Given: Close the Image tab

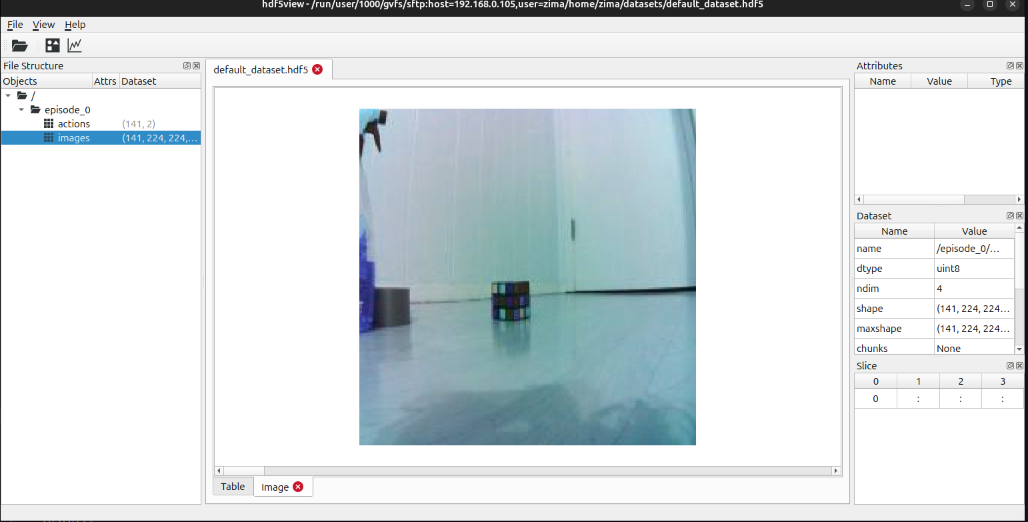Looking at the screenshot, I should (298, 487).
